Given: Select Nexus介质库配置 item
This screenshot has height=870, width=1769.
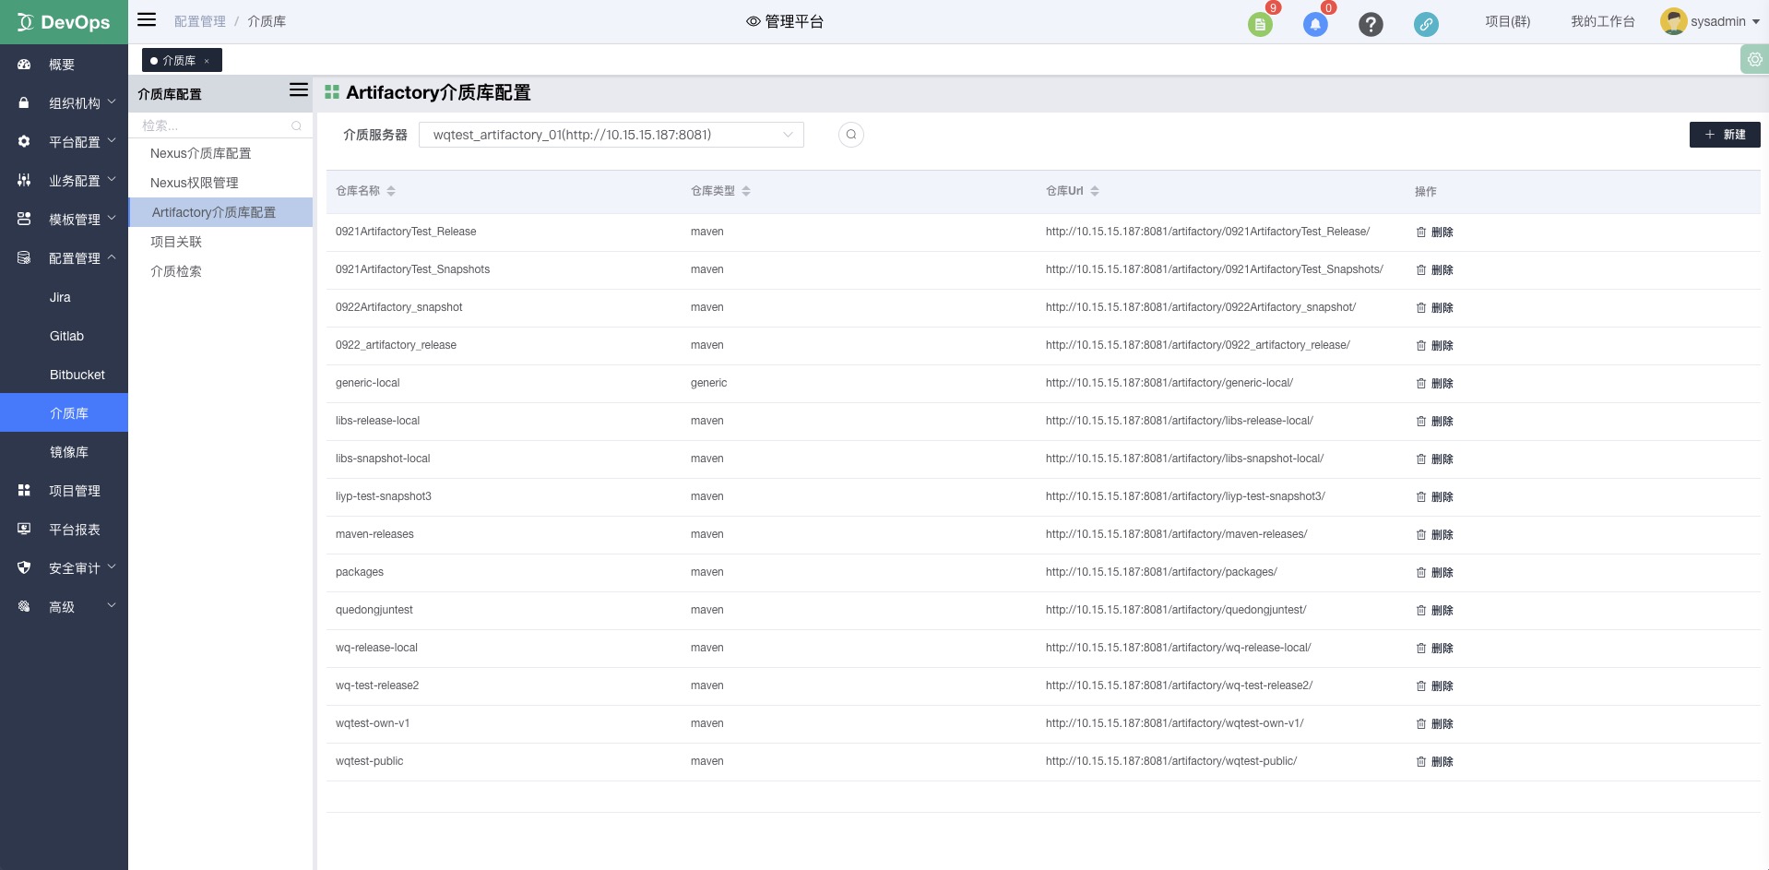Looking at the screenshot, I should pos(220,153).
